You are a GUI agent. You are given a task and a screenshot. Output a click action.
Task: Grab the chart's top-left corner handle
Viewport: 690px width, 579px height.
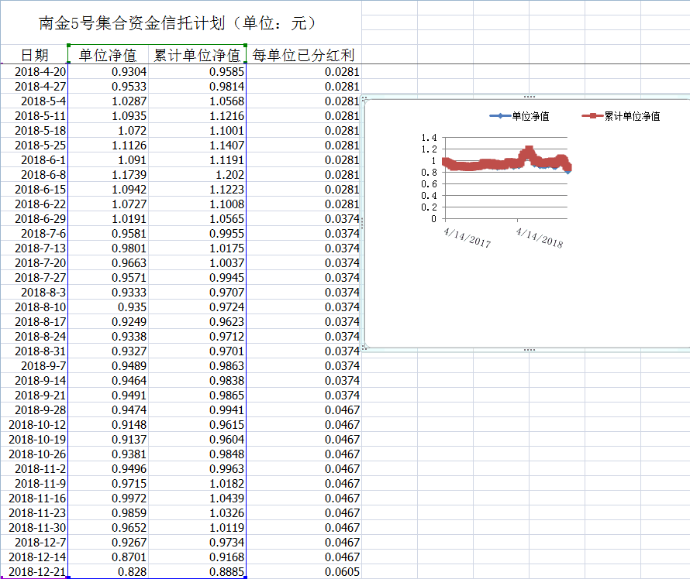point(364,98)
